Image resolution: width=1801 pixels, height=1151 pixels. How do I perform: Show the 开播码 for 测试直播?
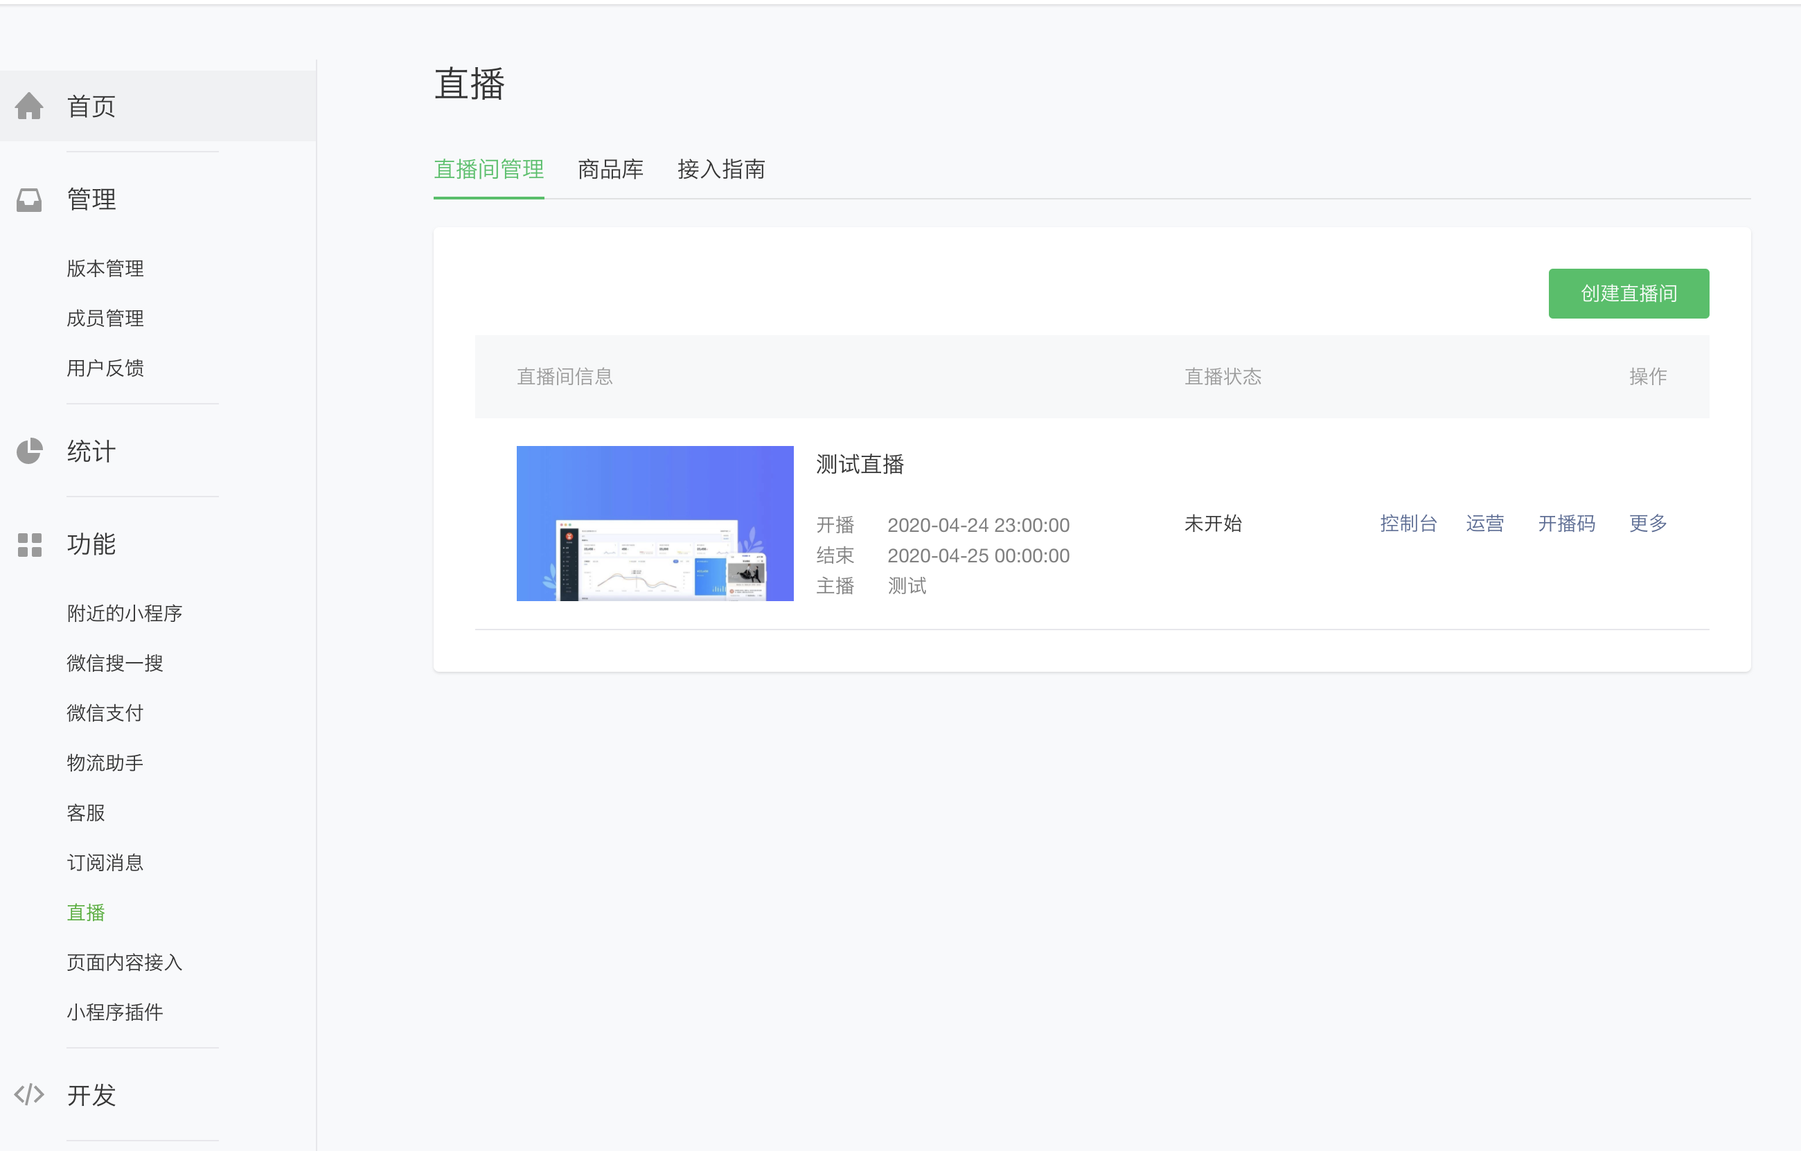(x=1566, y=524)
